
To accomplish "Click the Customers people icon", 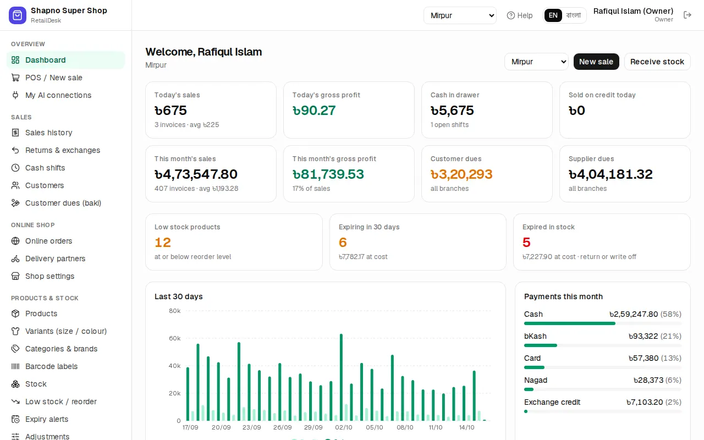I will tap(15, 185).
